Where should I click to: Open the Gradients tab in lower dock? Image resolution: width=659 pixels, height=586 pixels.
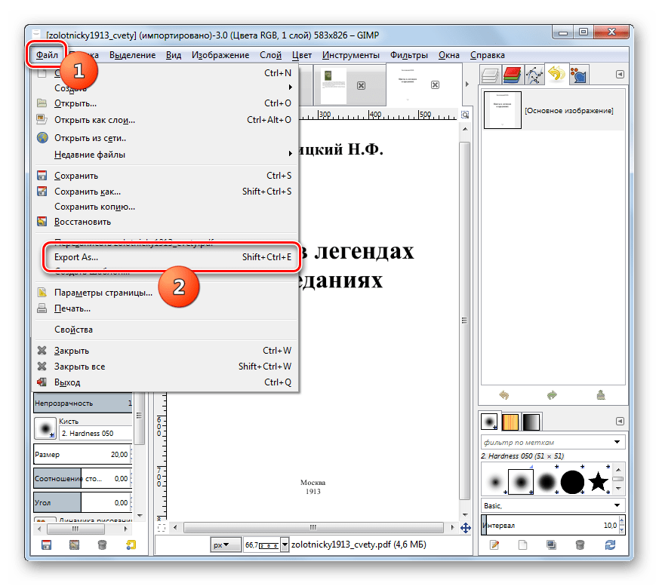click(x=531, y=422)
